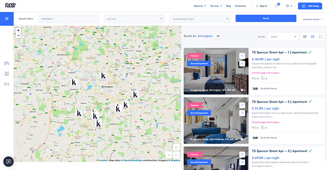Toggle fullscreen results view
Image resolution: width=327 pixels, height=170 pixels.
pyautogui.click(x=320, y=37)
